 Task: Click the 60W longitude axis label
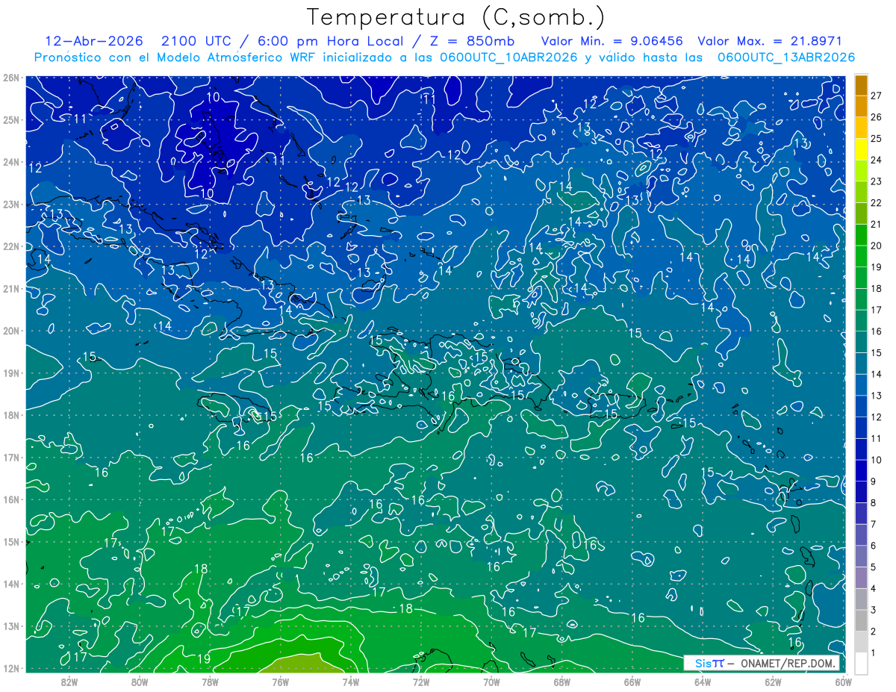coord(843,681)
